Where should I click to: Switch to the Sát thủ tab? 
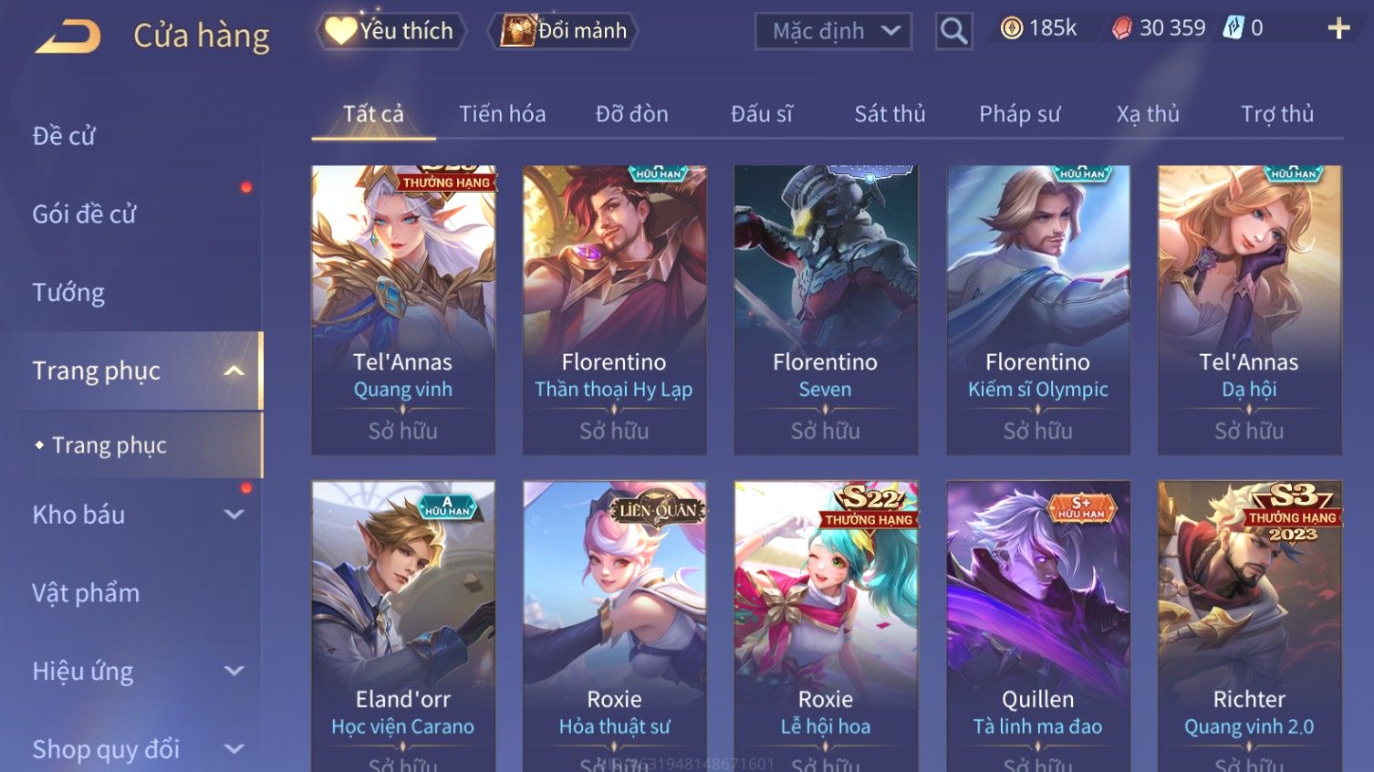890,114
